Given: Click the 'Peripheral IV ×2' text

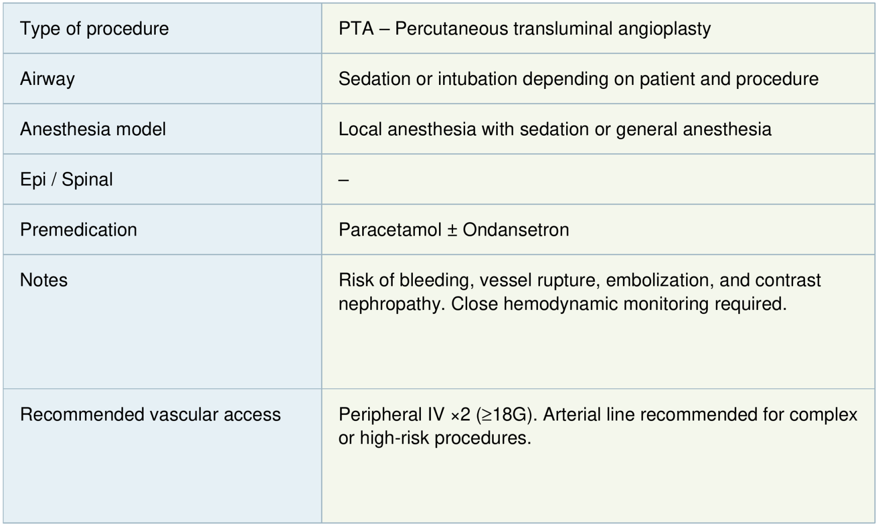Looking at the screenshot, I should click(404, 414).
